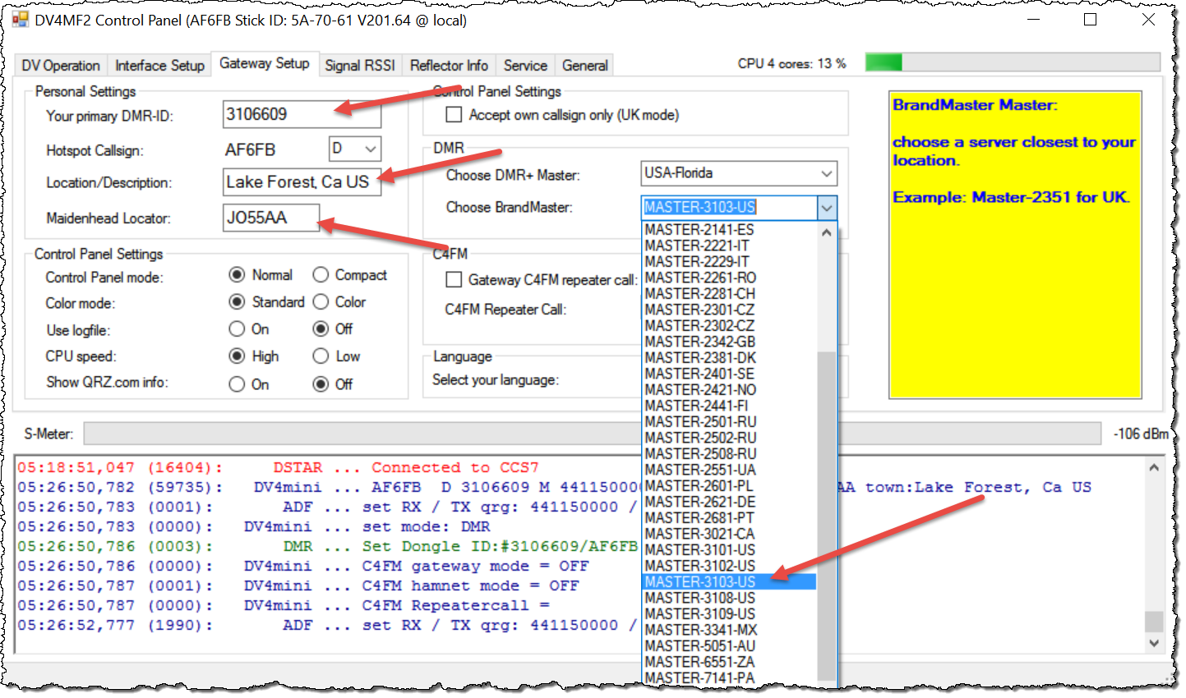This screenshot has width=1186, height=698.
Task: Select Compact control panel mode
Action: 349,274
